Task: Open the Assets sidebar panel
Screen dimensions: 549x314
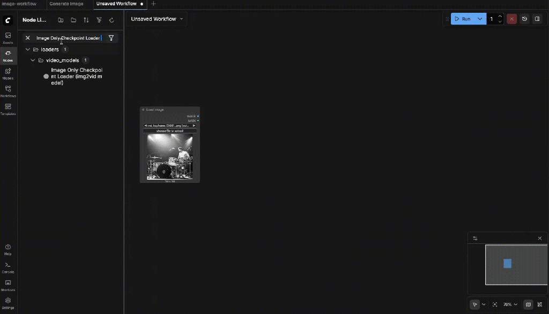Action: (8, 37)
